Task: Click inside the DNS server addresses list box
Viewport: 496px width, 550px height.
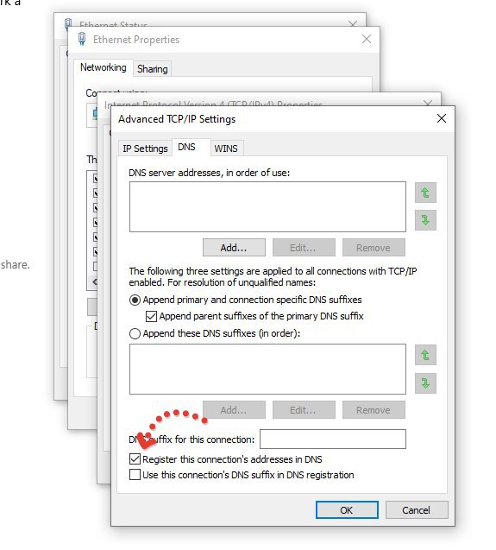Action: 267,207
